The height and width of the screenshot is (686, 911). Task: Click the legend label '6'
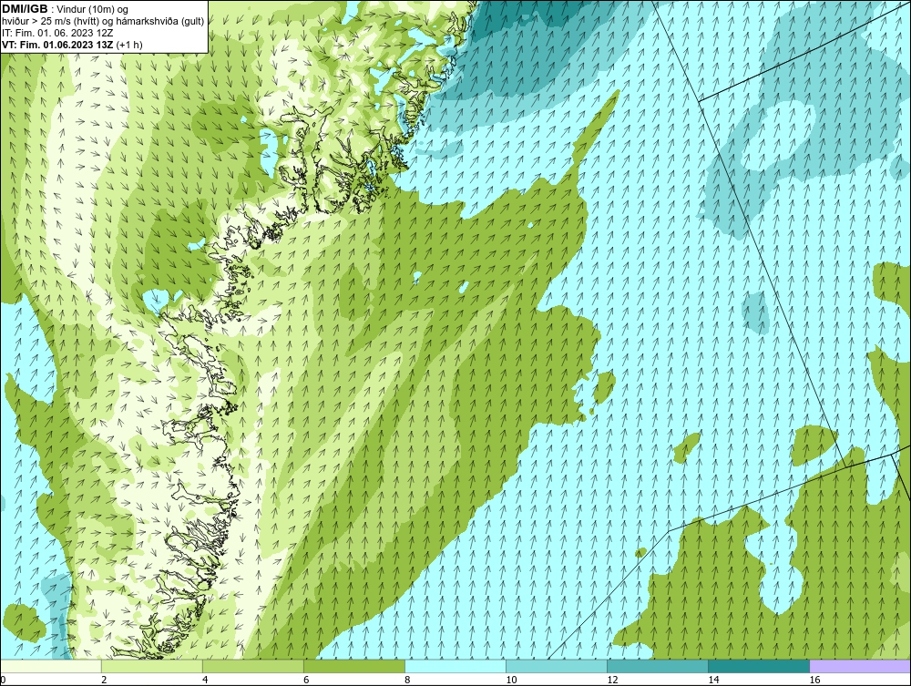pos(306,680)
